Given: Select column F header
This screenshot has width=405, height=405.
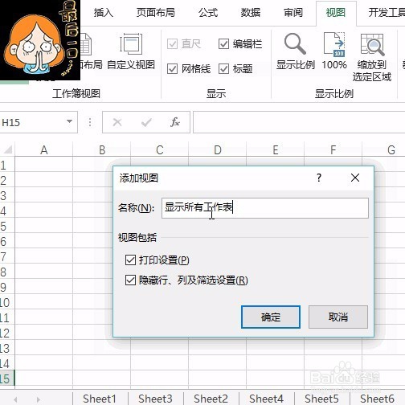Looking at the screenshot, I should [x=333, y=149].
